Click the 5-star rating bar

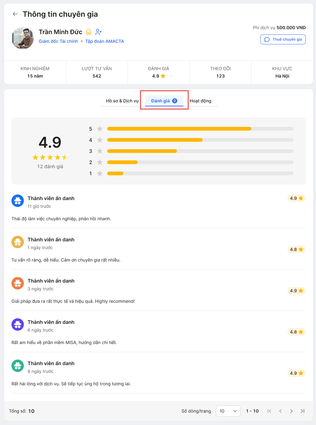[200, 129]
